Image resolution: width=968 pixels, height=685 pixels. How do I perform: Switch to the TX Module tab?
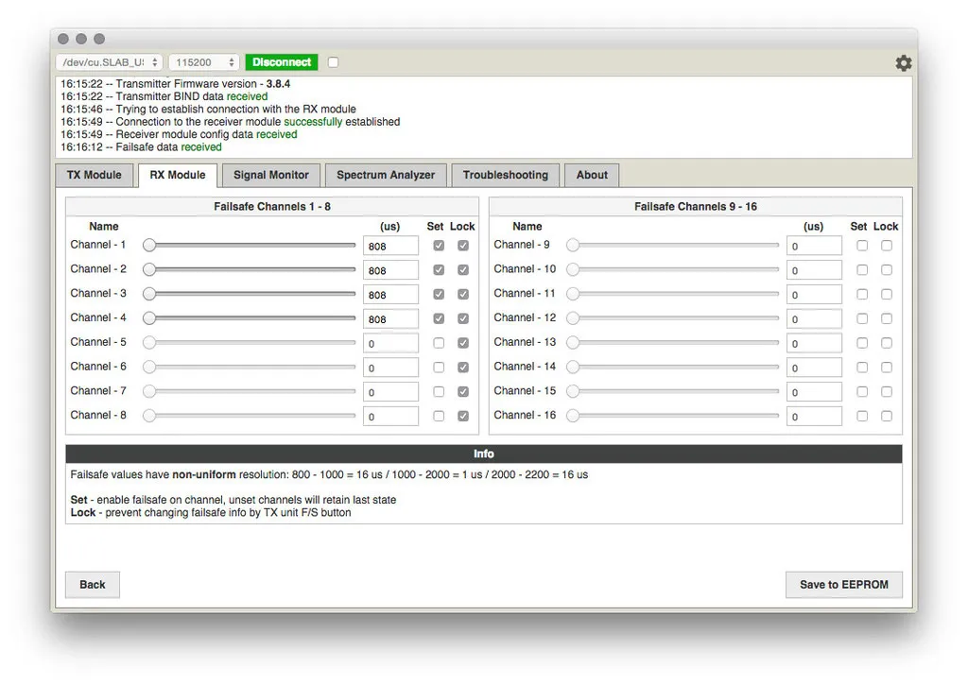[x=95, y=175]
